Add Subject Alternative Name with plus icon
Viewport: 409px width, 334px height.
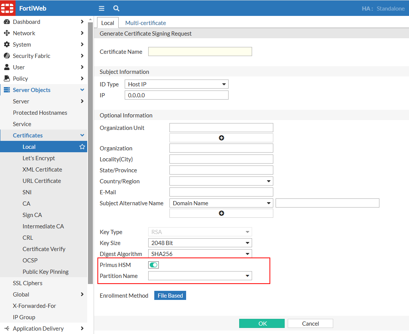[221, 213]
